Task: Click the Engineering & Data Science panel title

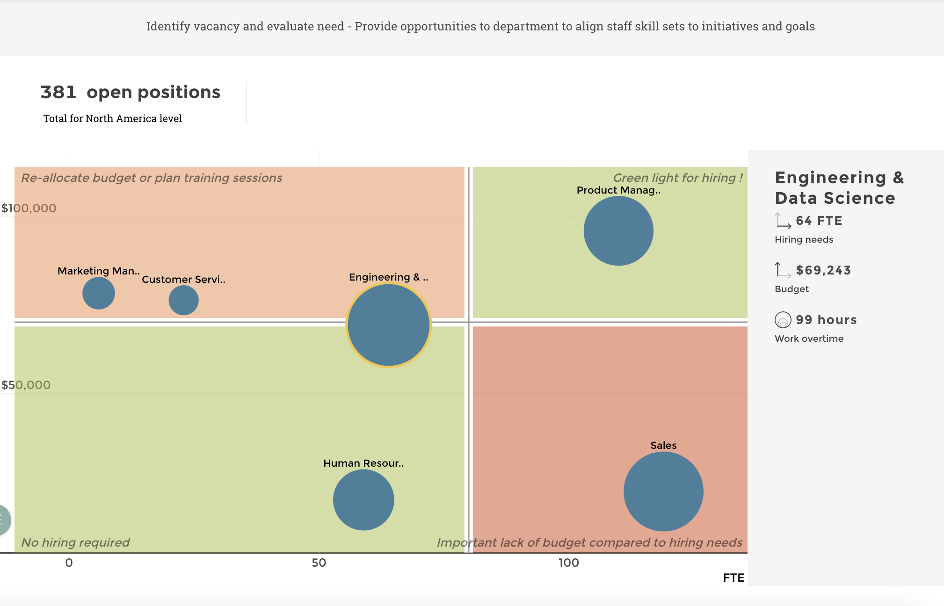Action: tap(839, 188)
